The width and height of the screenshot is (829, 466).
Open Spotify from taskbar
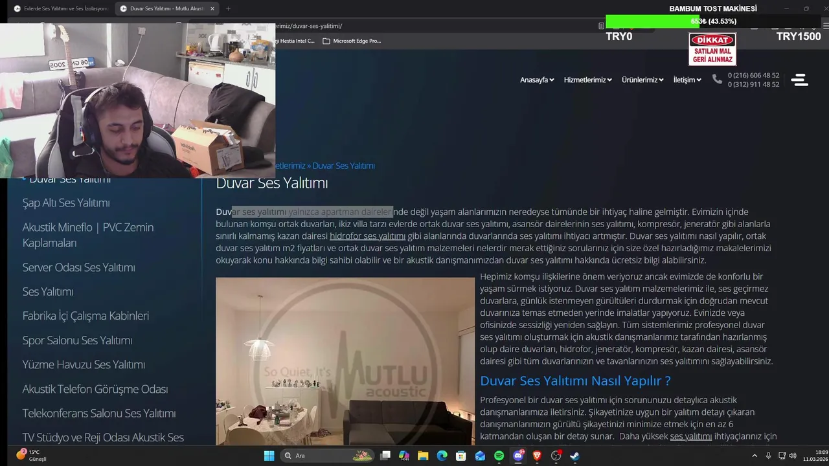[x=499, y=456]
